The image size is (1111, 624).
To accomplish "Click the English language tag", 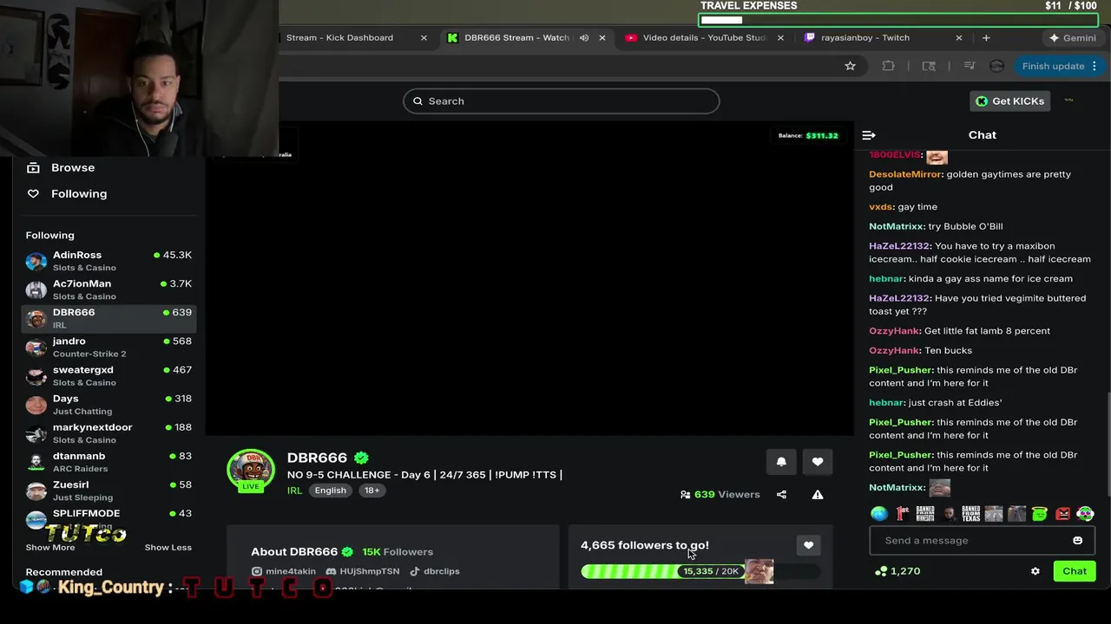I will [x=331, y=491].
